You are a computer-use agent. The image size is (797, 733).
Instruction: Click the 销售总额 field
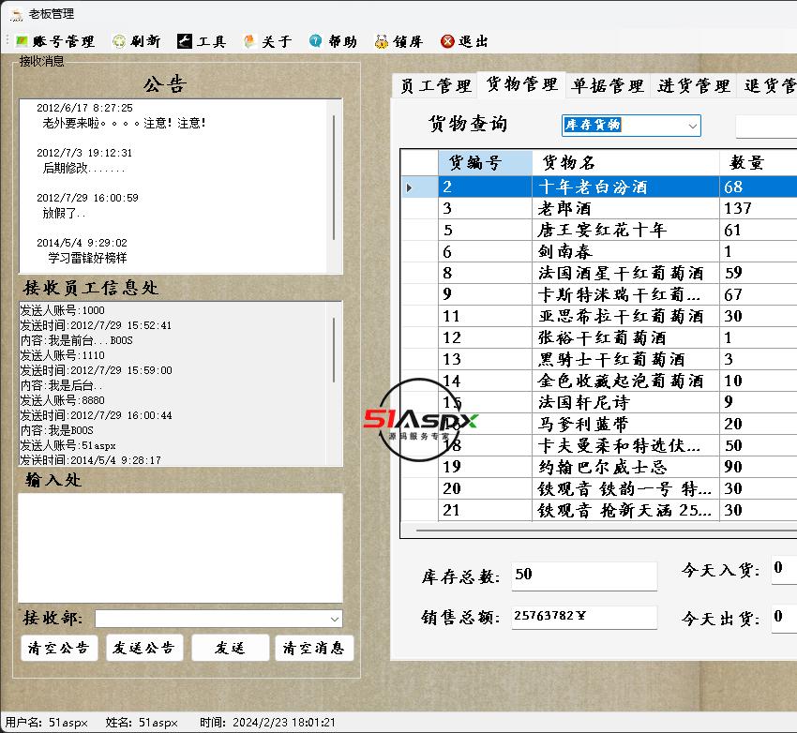point(584,617)
